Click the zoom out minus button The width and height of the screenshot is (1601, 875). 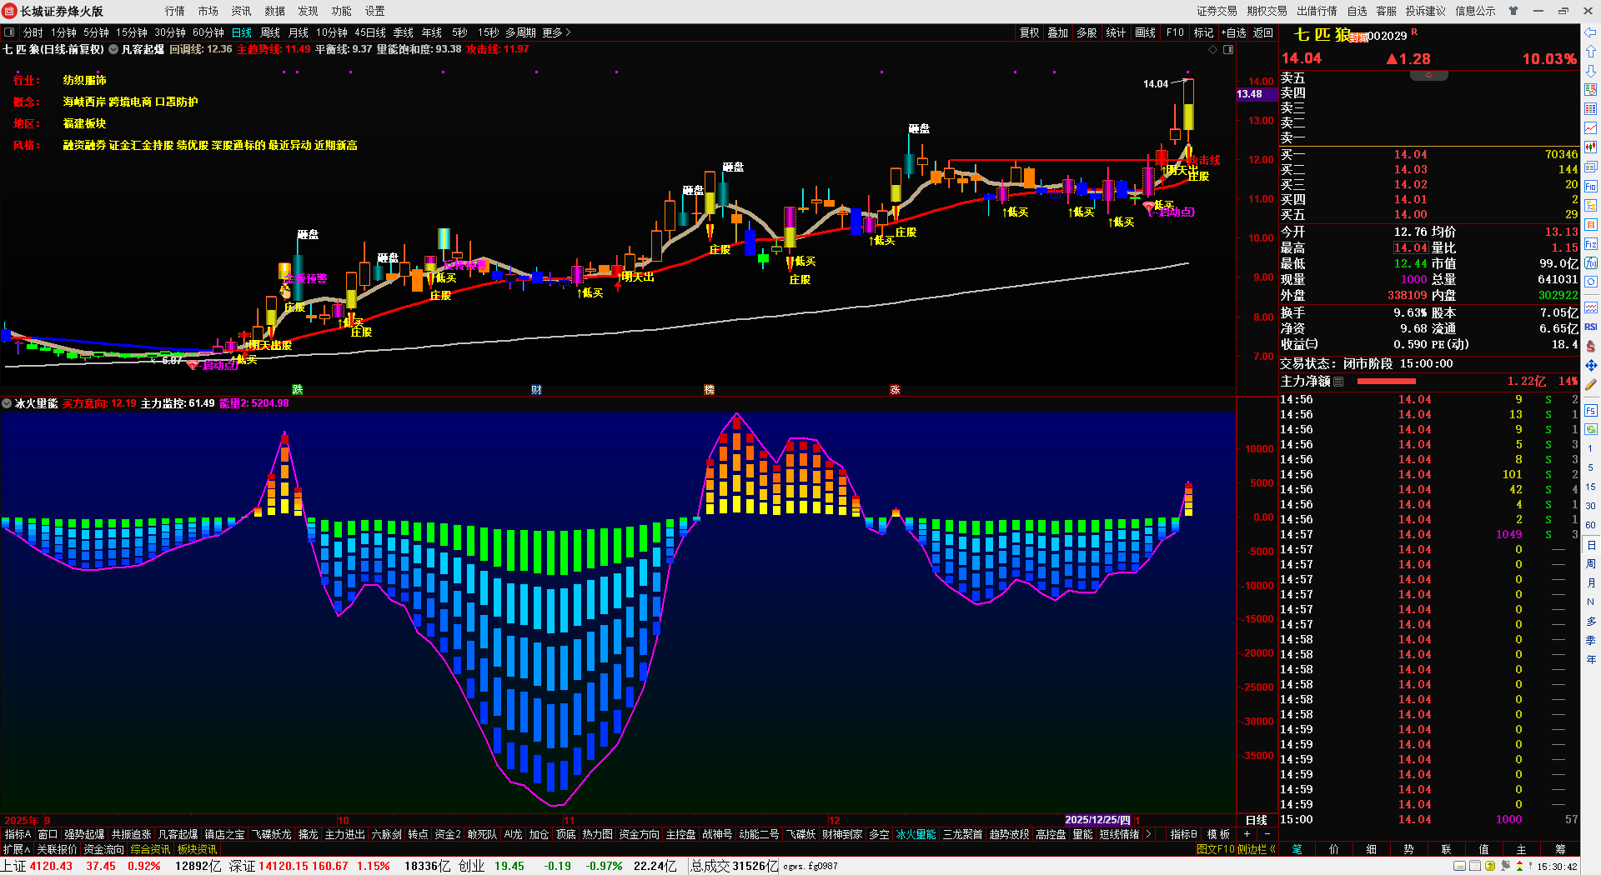coord(1267,834)
